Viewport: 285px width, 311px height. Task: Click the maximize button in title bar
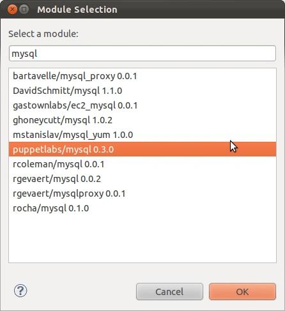pyautogui.click(x=24, y=10)
